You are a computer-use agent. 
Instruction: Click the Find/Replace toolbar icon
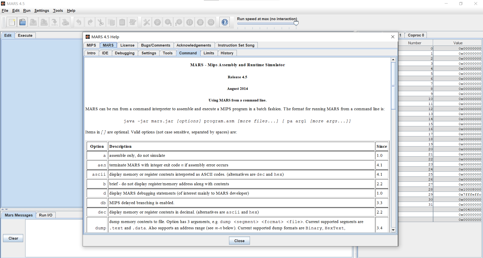pos(133,22)
